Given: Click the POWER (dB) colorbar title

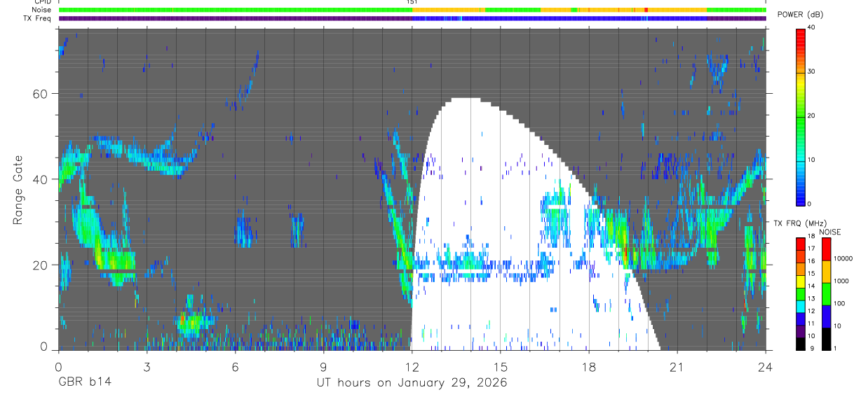Looking at the screenshot, I should coord(800,15).
